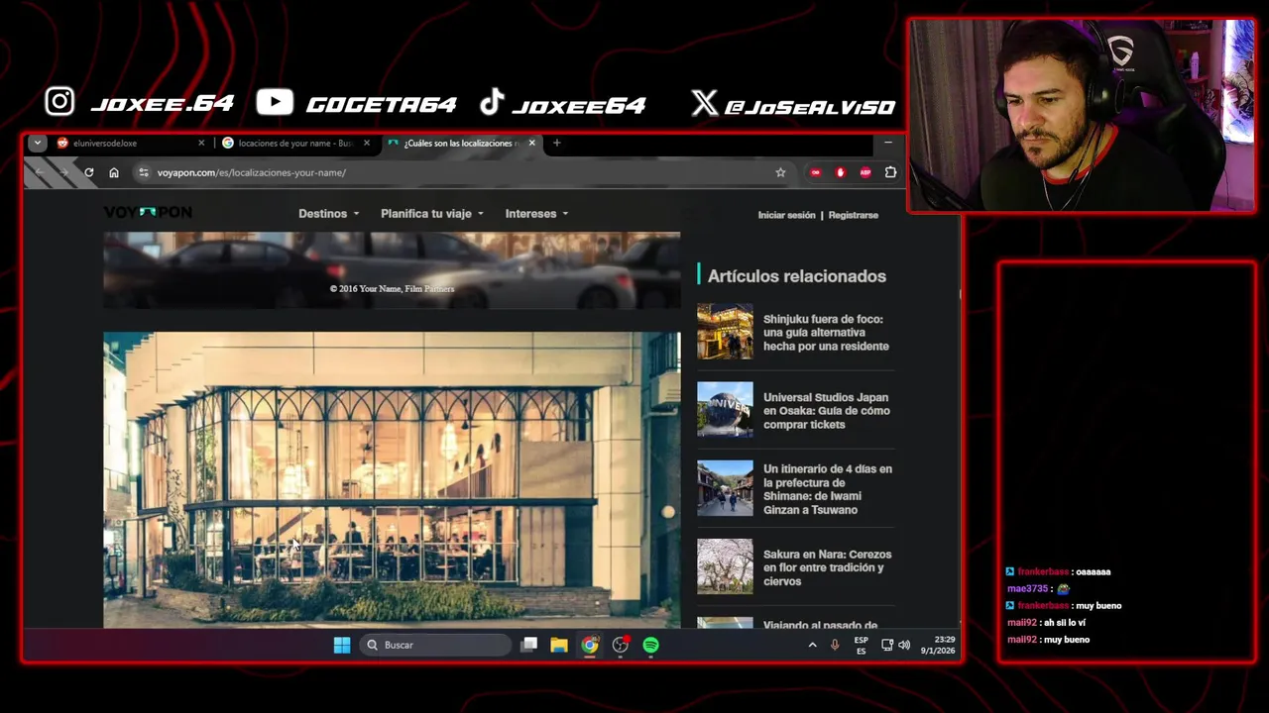View site information icon in address bar
The width and height of the screenshot is (1269, 713).
144,172
